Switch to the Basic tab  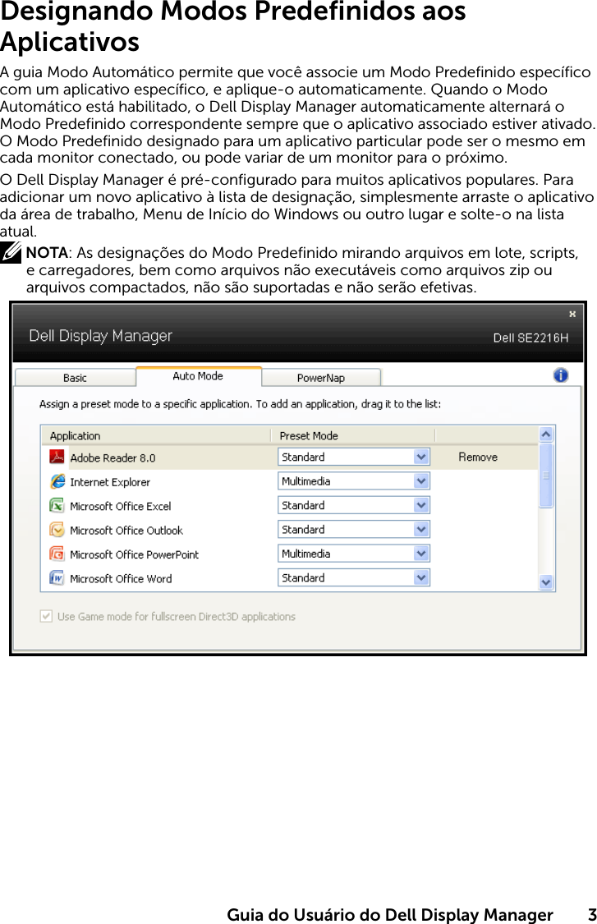(x=75, y=378)
